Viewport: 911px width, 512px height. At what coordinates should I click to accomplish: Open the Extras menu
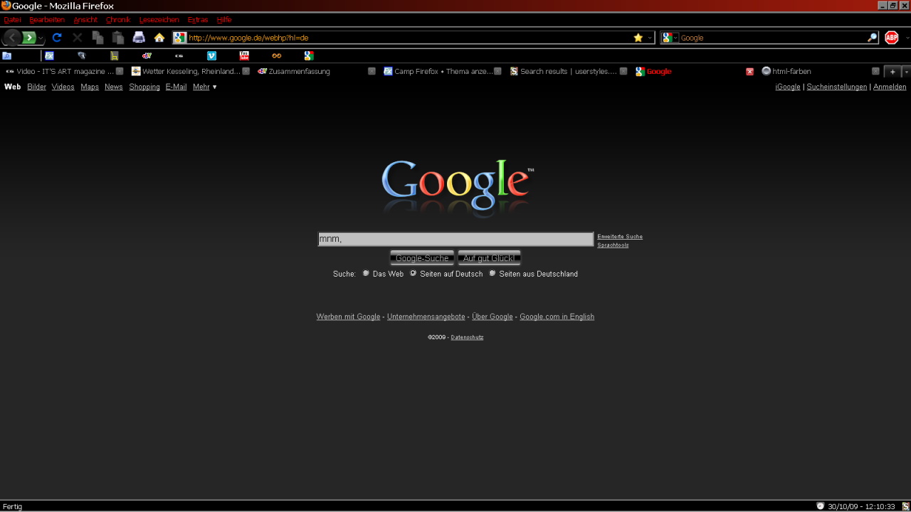click(x=198, y=20)
